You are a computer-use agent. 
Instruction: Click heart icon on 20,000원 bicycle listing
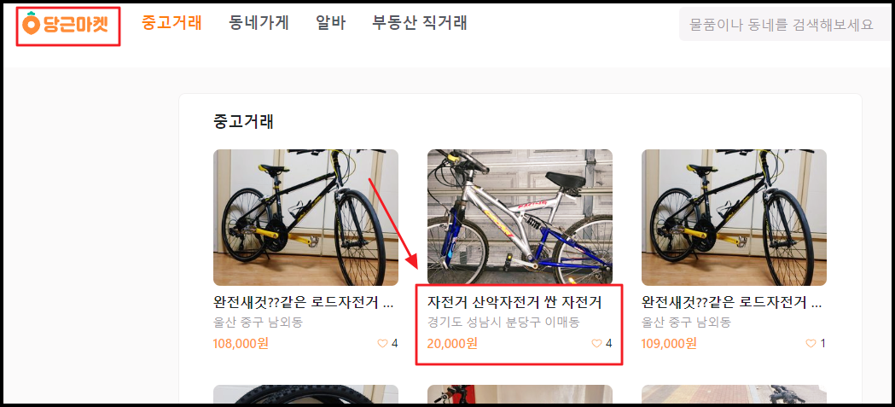(596, 344)
